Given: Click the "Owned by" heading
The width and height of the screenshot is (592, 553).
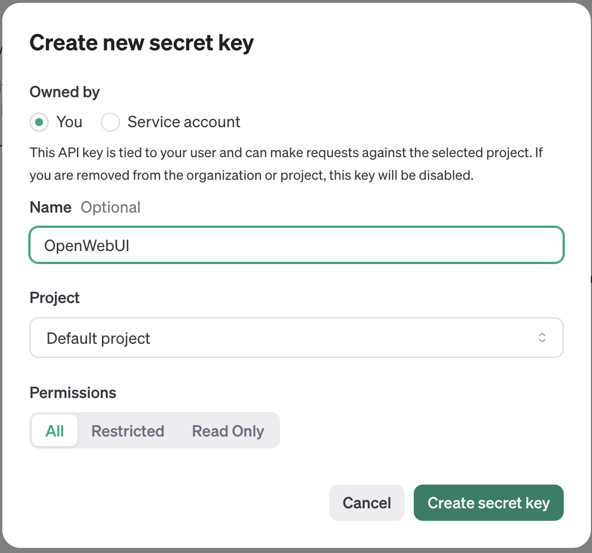Looking at the screenshot, I should tap(65, 92).
